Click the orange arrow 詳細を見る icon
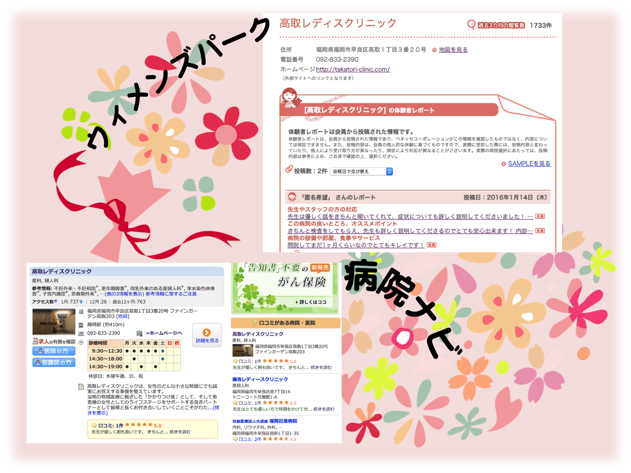 (x=207, y=333)
